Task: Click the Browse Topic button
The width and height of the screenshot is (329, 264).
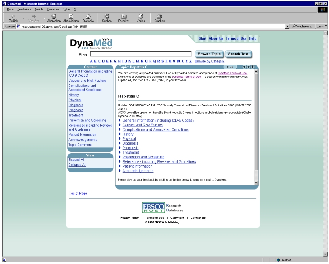Action: click(x=209, y=54)
